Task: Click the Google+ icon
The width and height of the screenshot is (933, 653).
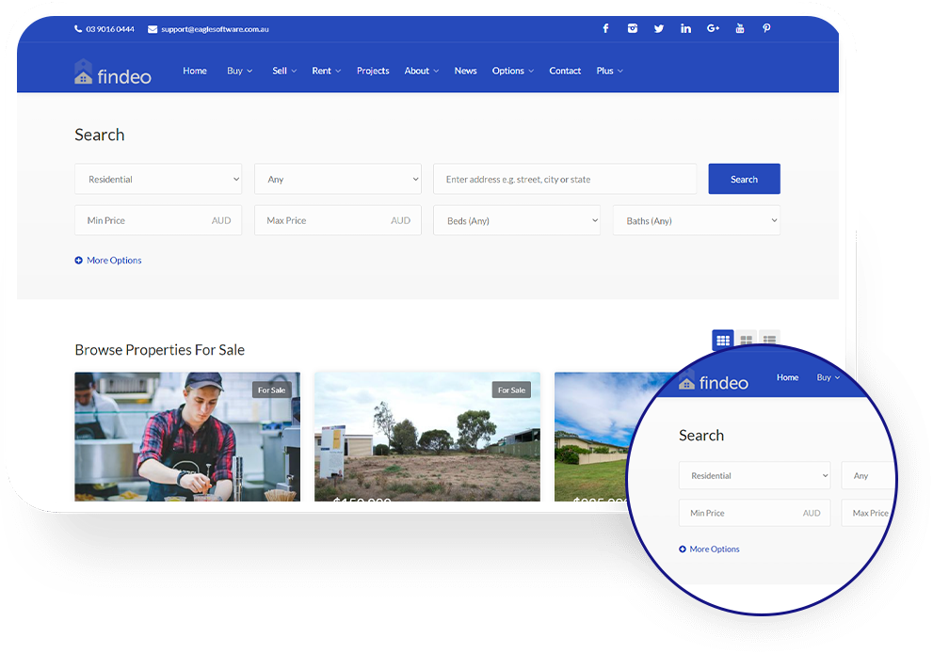Action: click(713, 28)
